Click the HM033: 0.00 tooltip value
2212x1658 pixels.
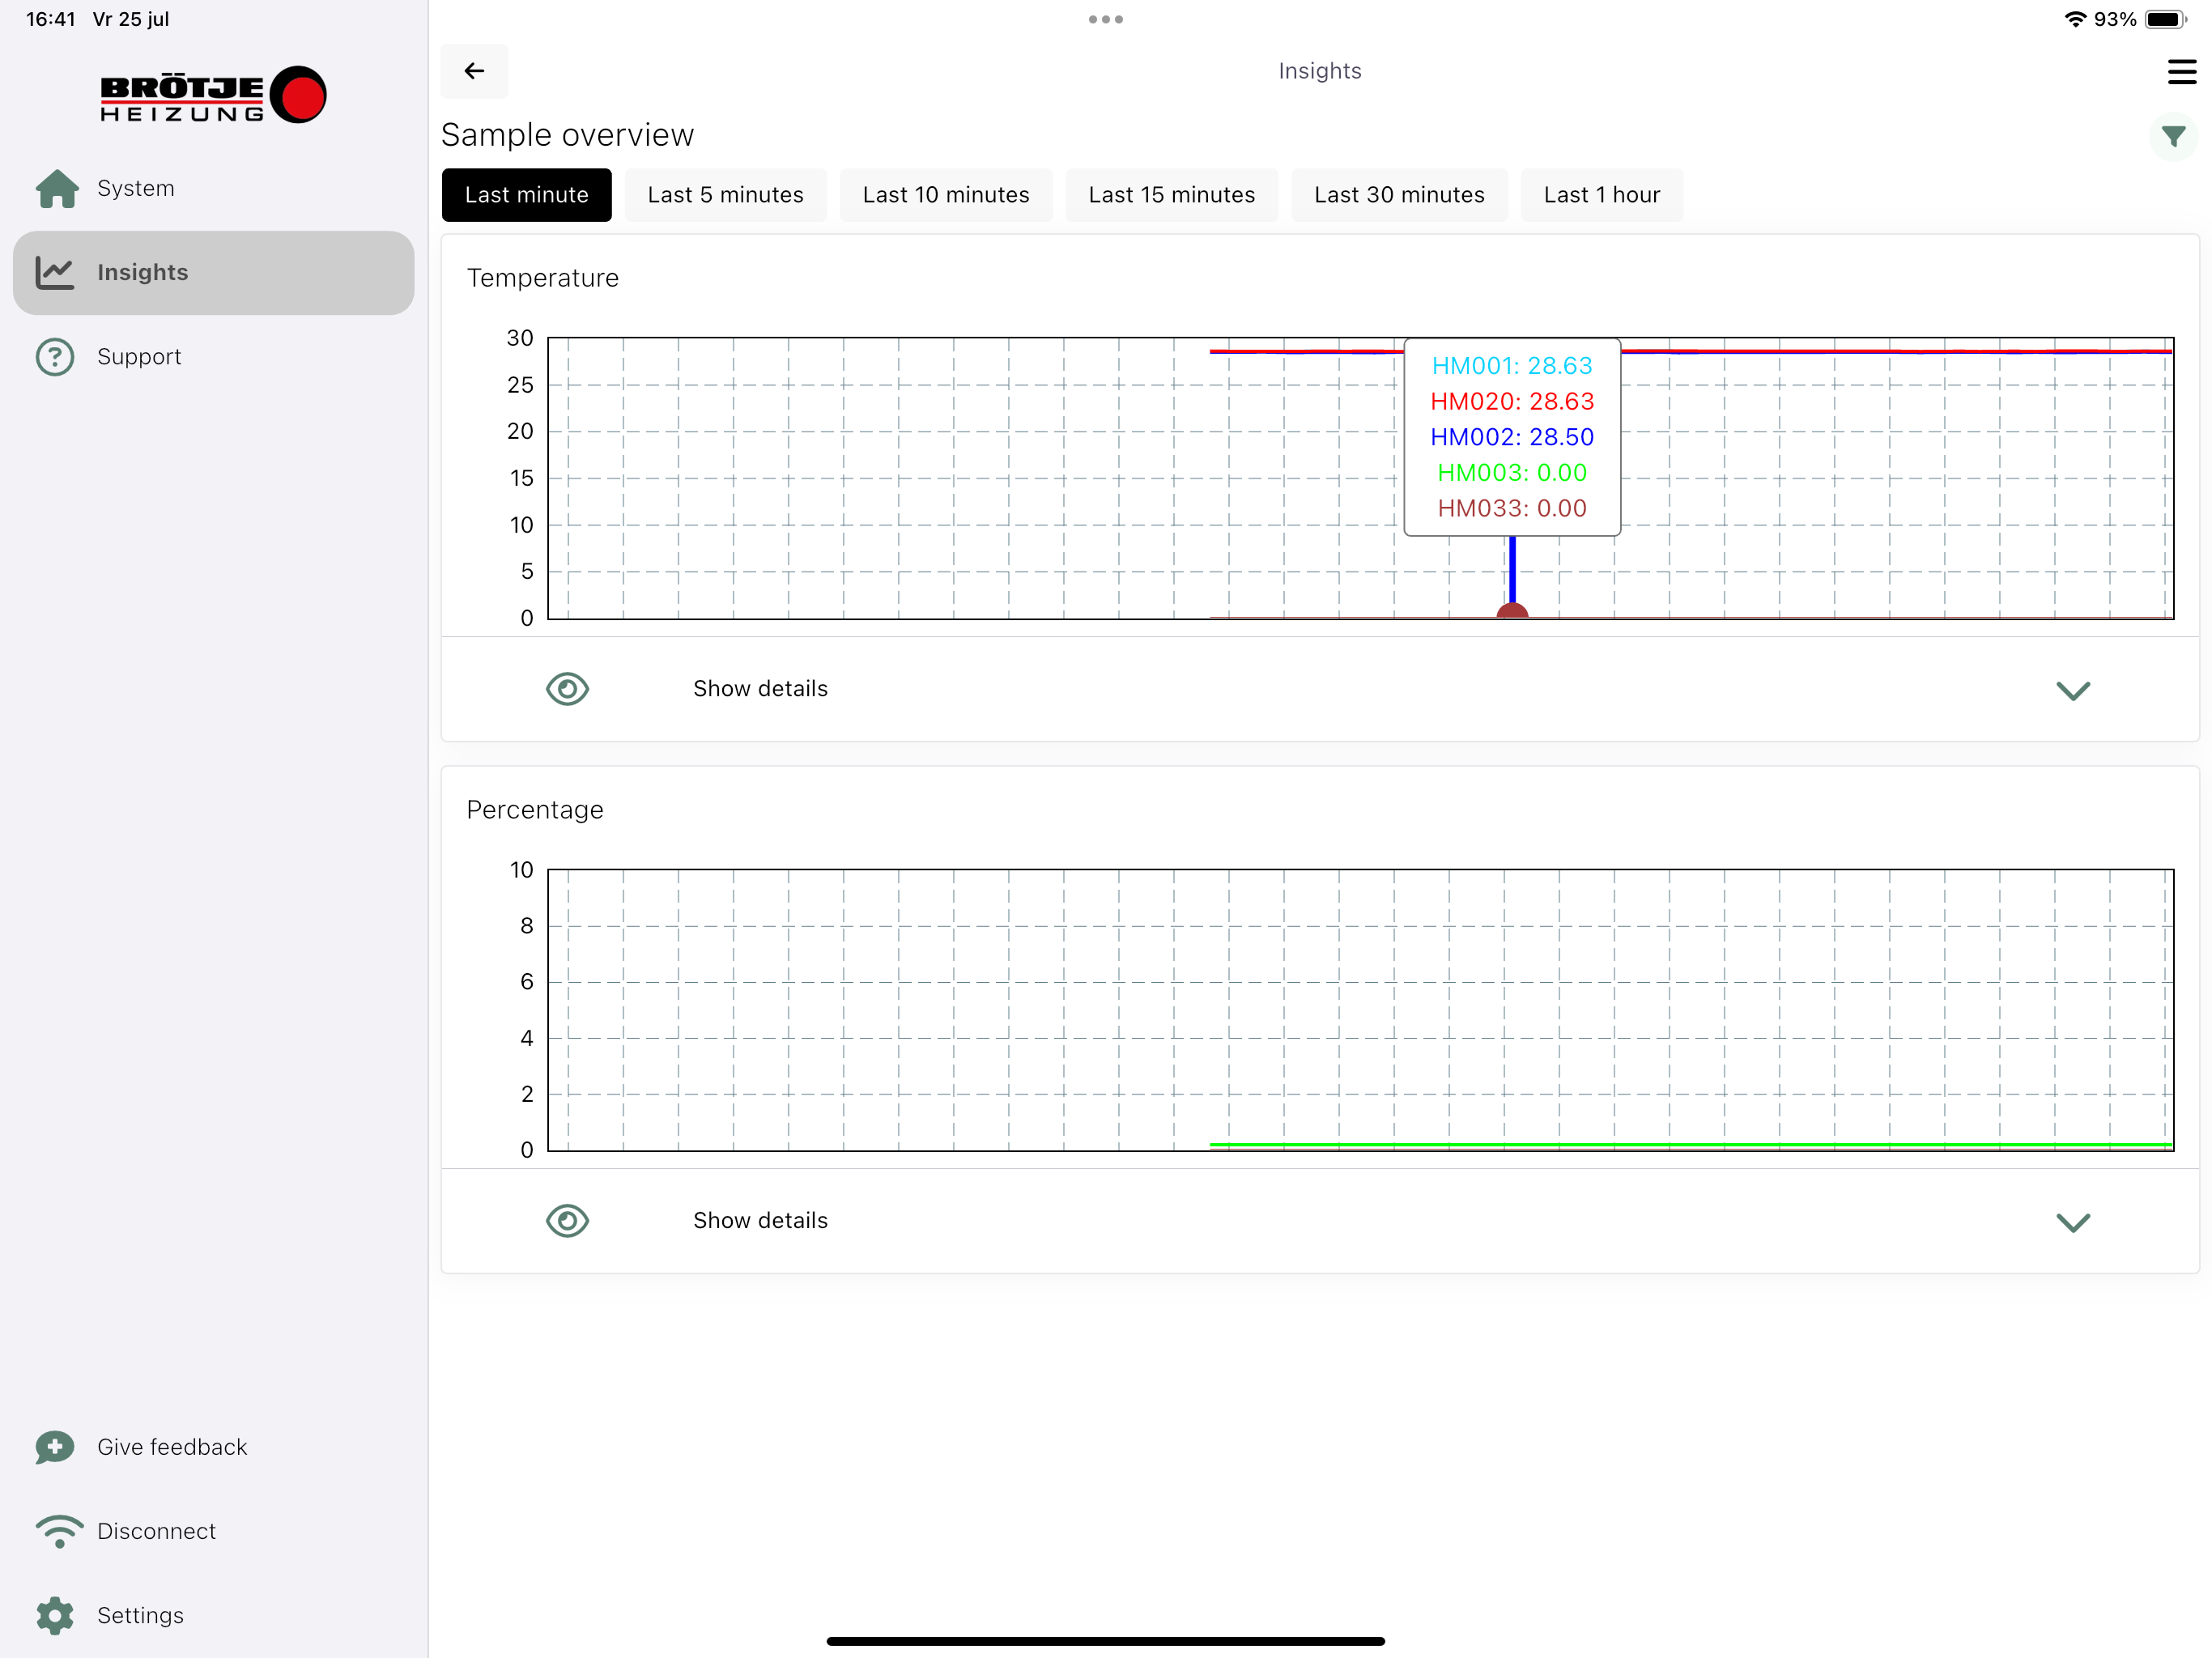[1512, 509]
